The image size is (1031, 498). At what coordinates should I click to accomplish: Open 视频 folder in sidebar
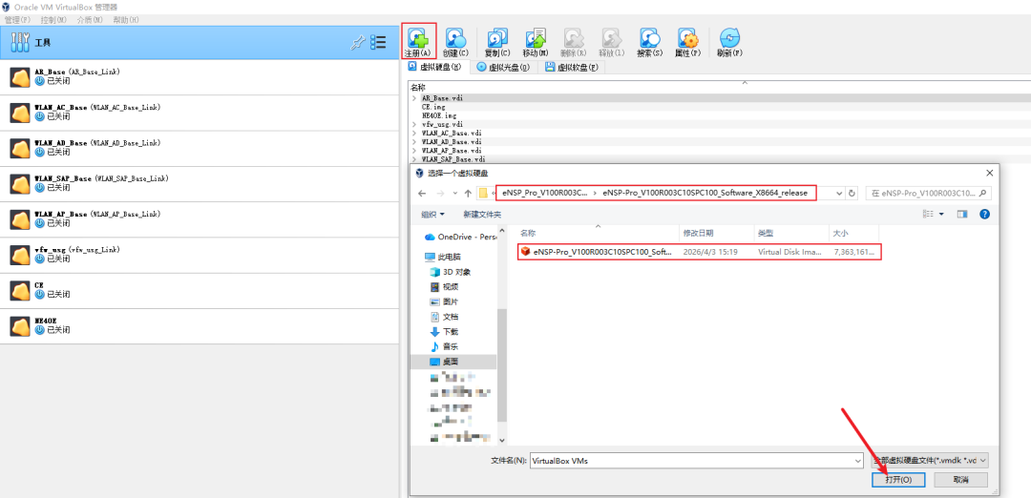coord(444,286)
